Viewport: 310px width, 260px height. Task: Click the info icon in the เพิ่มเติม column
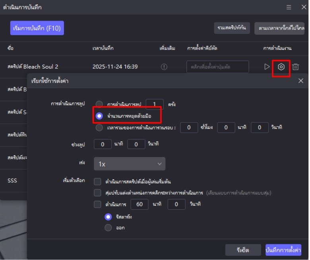[x=163, y=67]
